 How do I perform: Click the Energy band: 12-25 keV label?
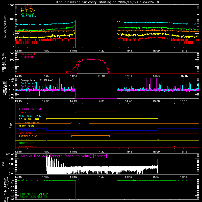(x=37, y=80)
